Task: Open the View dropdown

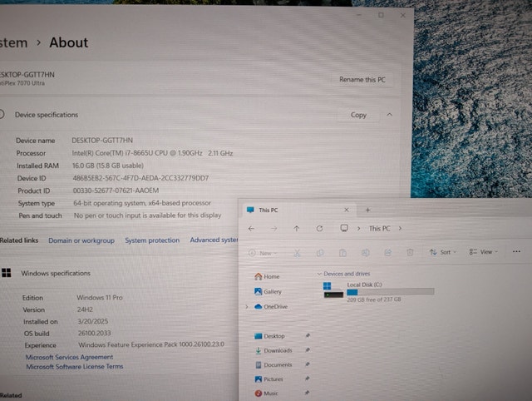Action: [x=484, y=251]
